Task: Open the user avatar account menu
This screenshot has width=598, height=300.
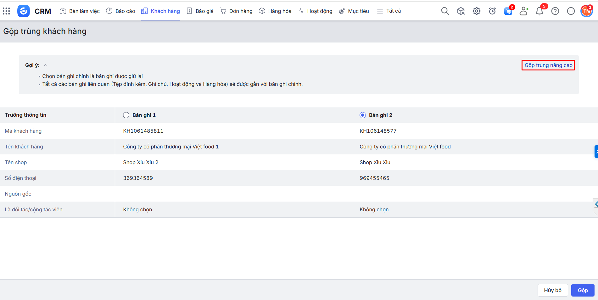Action: click(x=586, y=11)
